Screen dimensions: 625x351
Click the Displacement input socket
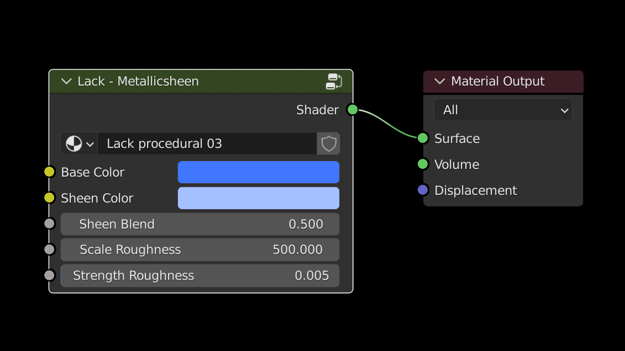423,190
